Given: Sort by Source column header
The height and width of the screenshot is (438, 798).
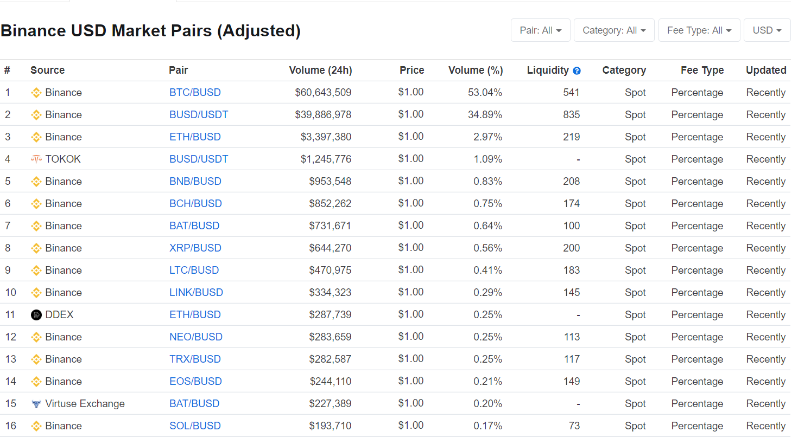Looking at the screenshot, I should coord(47,70).
